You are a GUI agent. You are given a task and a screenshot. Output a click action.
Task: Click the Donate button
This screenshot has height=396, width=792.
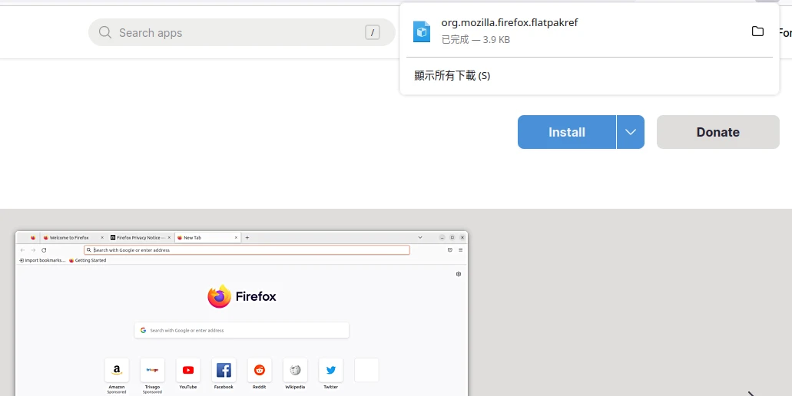click(717, 132)
